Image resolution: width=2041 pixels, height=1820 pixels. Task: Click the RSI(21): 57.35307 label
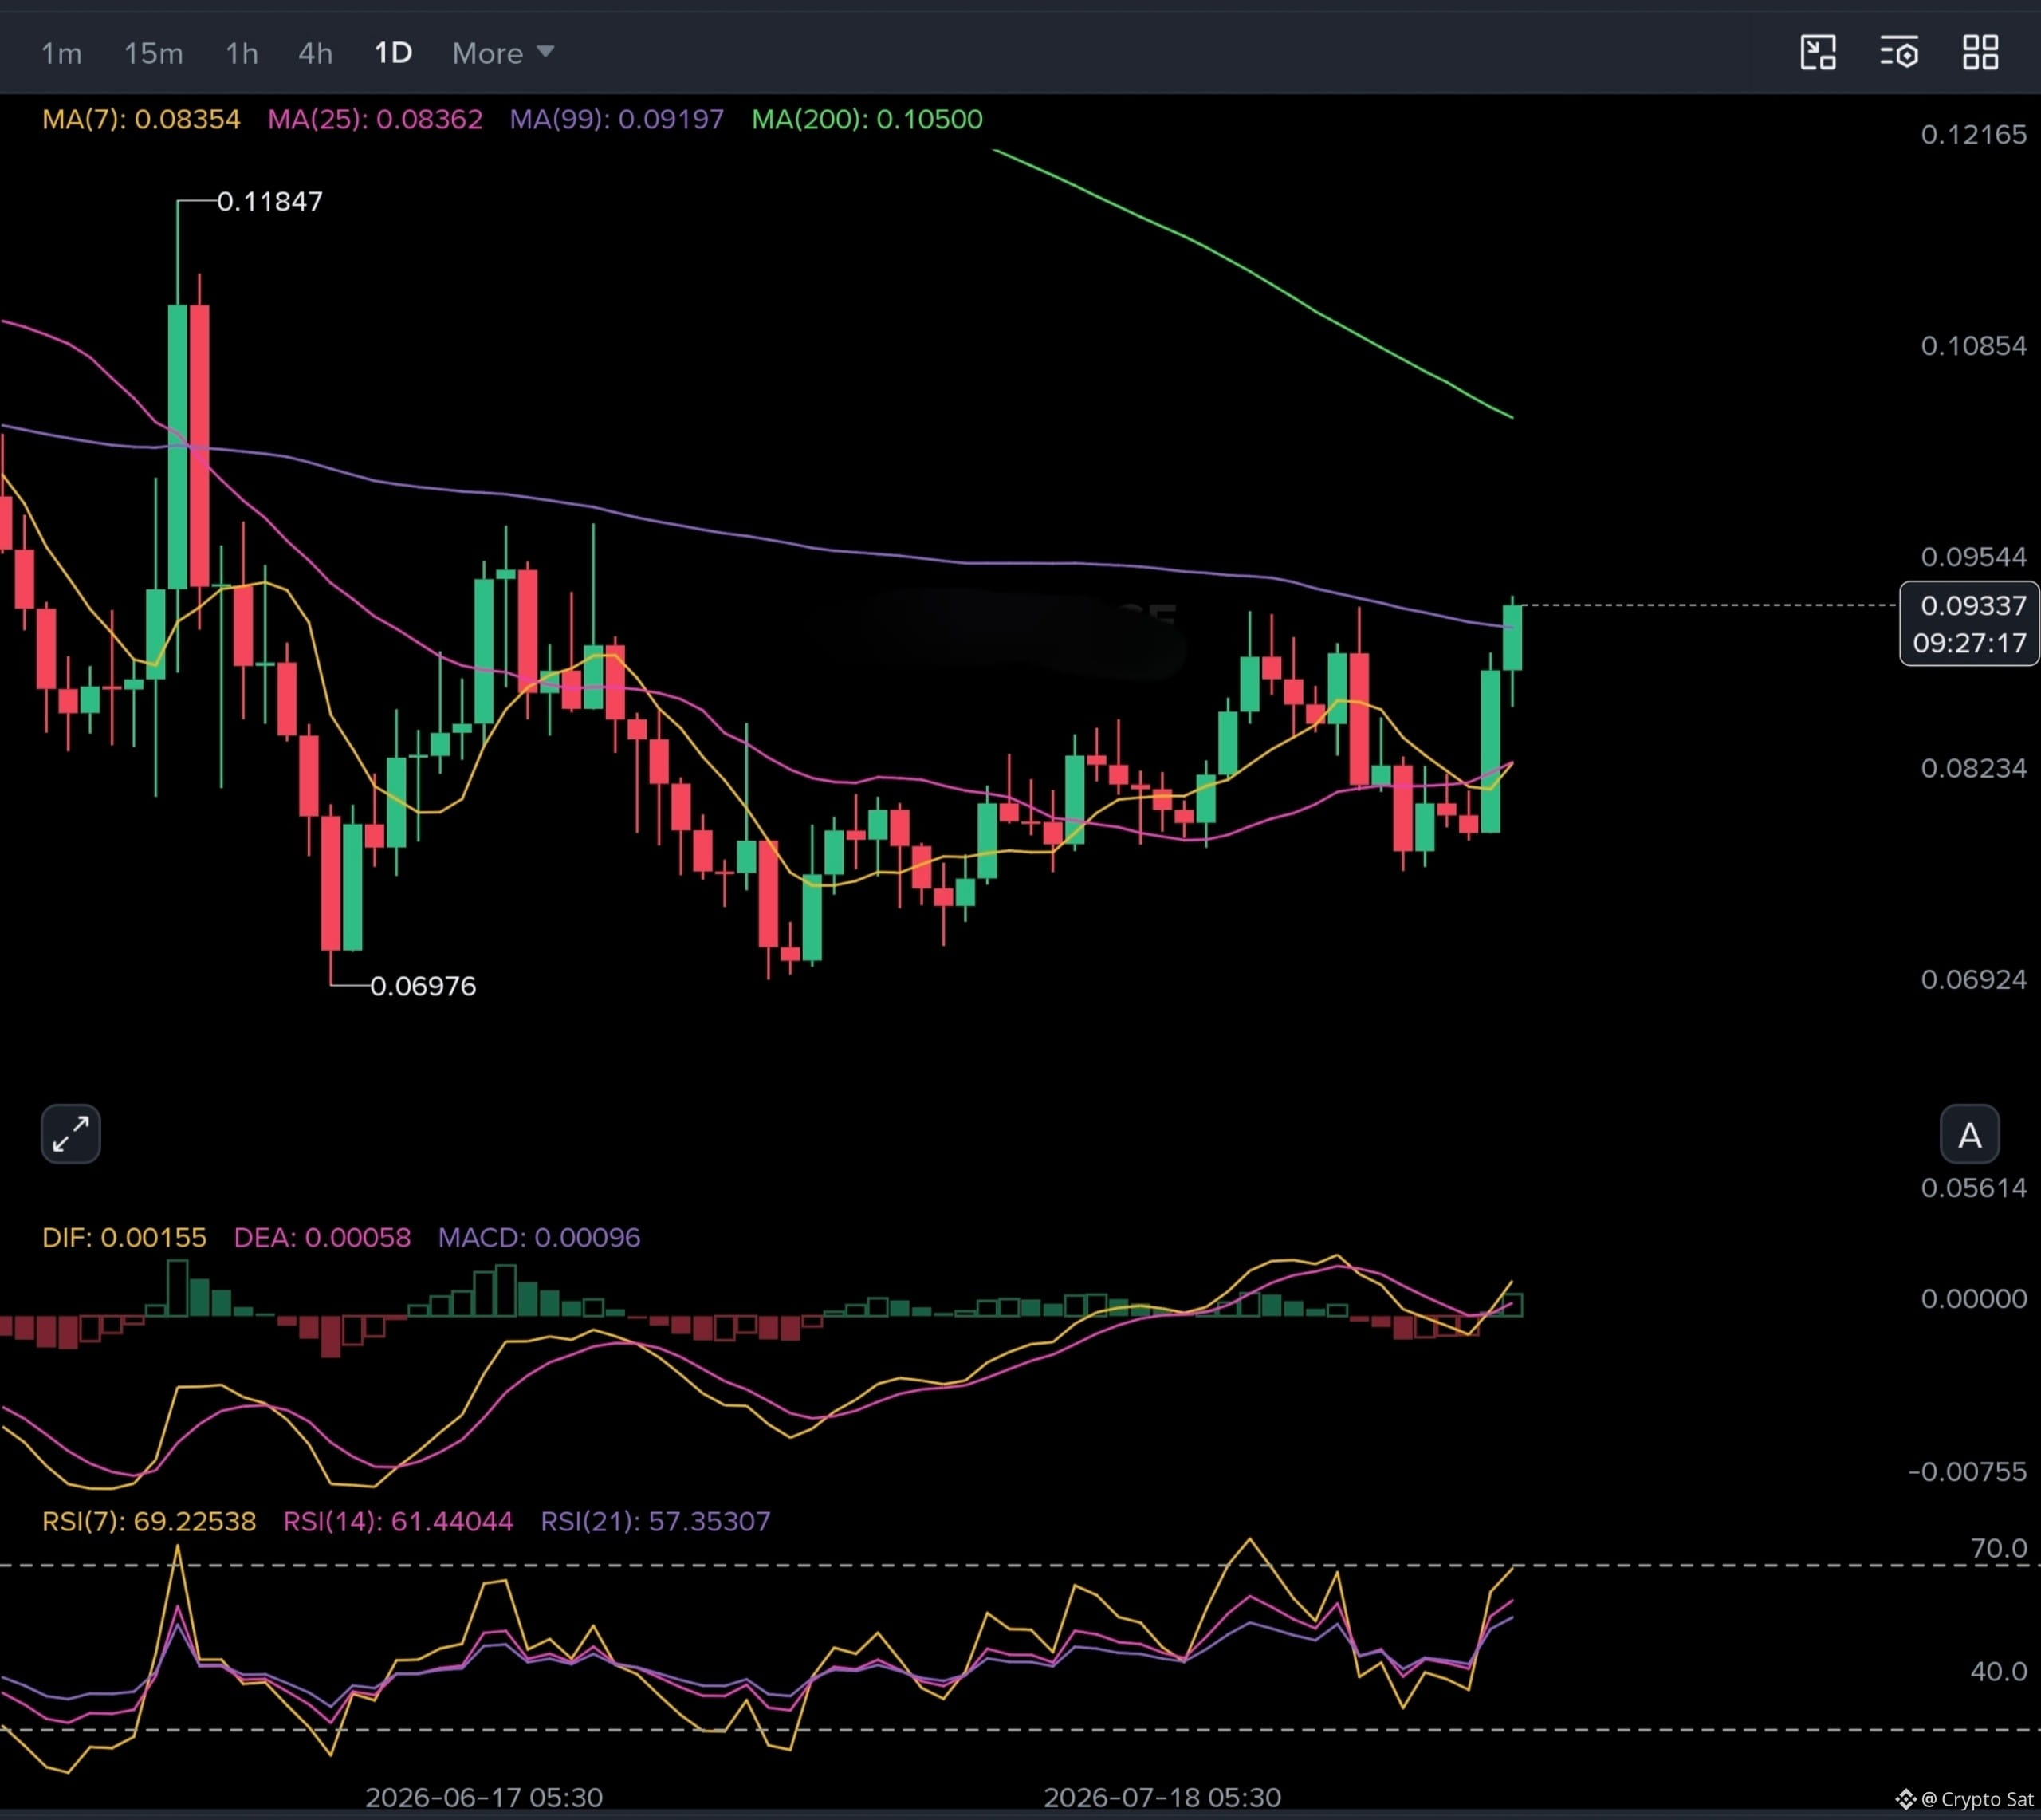[655, 1521]
